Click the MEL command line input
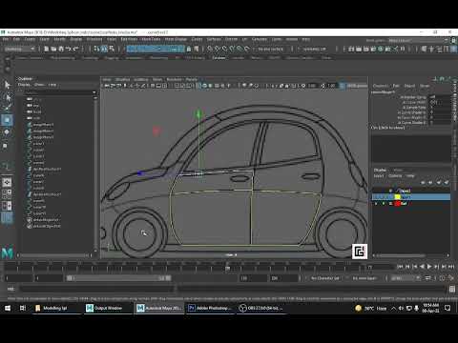Image resolution: width=458 pixels, height=343 pixels. point(97,289)
